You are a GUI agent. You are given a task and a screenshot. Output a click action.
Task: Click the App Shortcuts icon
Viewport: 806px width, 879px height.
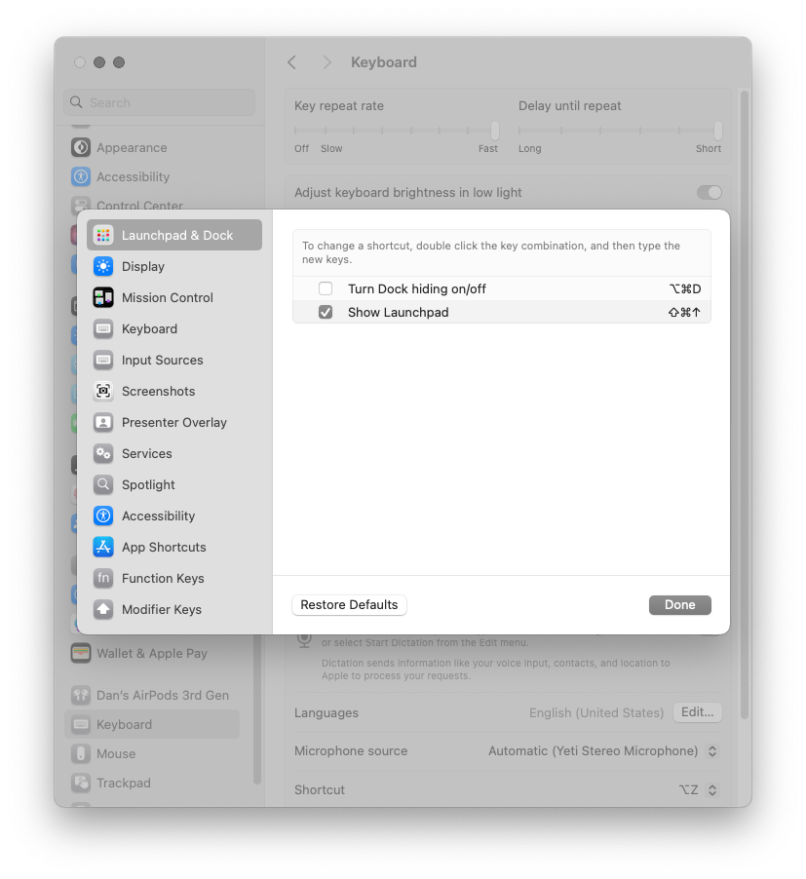click(103, 547)
